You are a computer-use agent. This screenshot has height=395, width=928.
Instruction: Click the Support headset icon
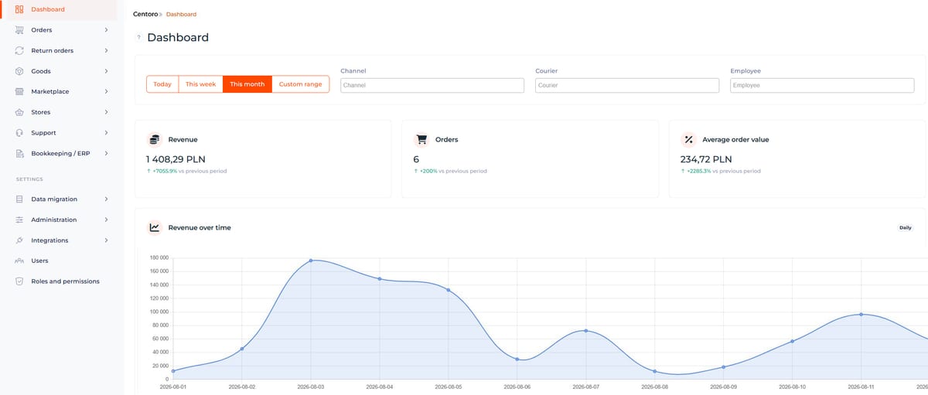[x=19, y=133]
